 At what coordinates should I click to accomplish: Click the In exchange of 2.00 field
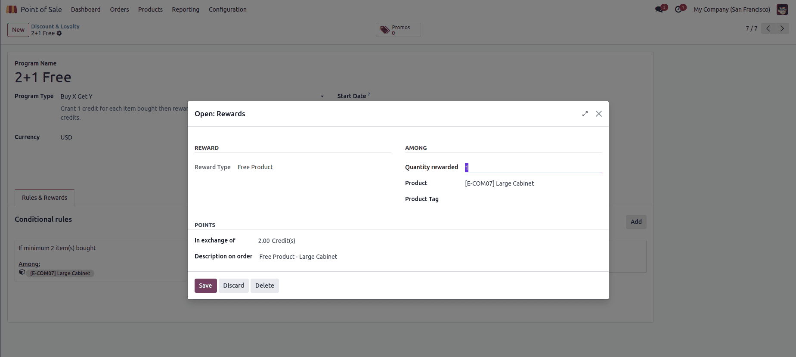(264, 241)
